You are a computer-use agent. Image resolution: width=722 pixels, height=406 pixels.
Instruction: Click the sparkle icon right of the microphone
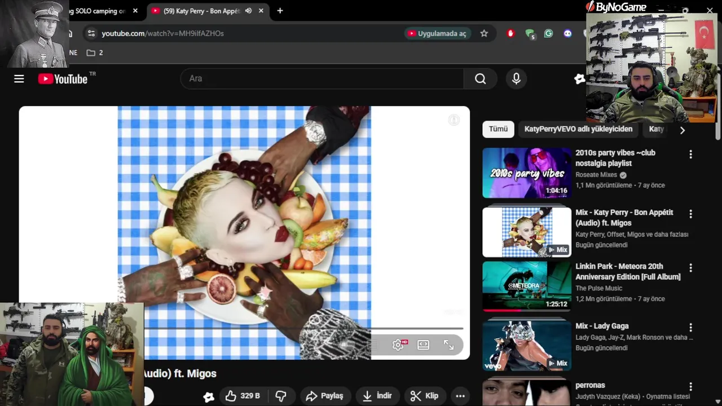click(x=580, y=79)
